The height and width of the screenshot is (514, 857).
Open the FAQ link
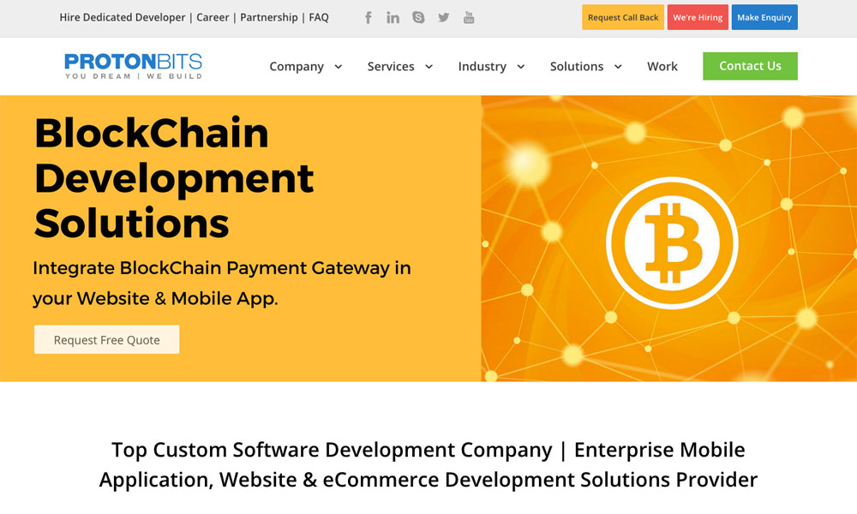point(319,17)
